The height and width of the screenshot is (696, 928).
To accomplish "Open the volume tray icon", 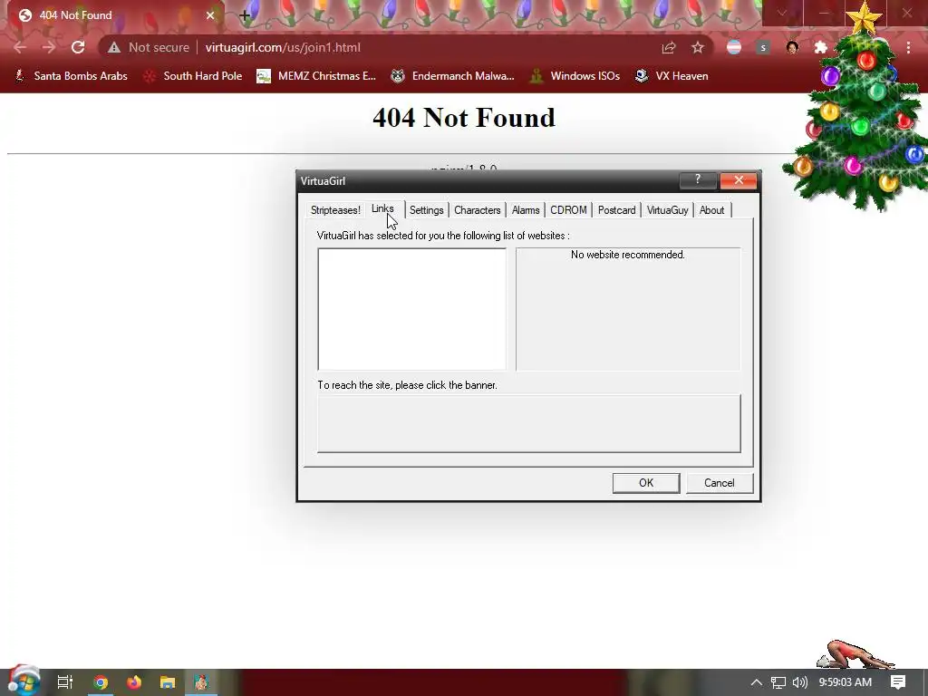I will click(800, 682).
